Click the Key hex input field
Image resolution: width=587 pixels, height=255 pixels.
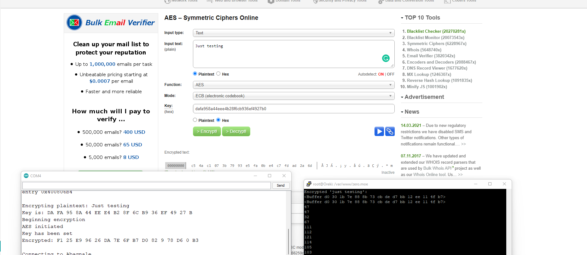(293, 109)
